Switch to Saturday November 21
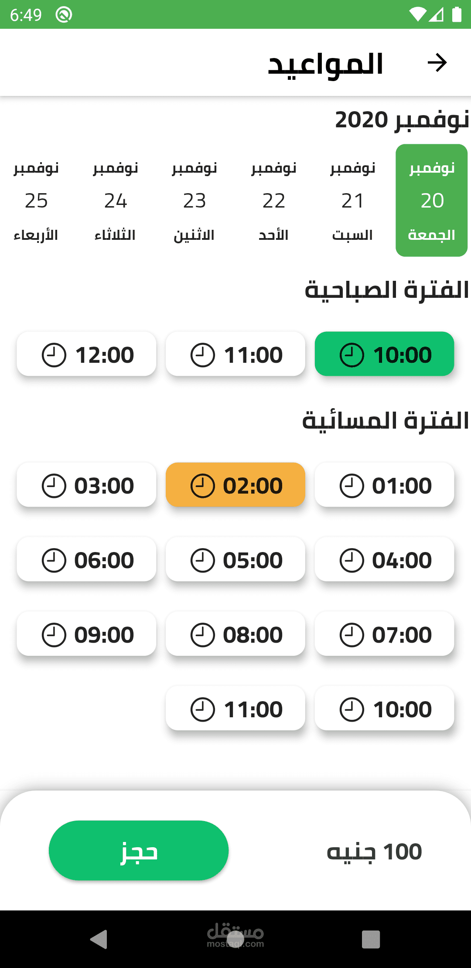The image size is (471, 968). tap(352, 201)
